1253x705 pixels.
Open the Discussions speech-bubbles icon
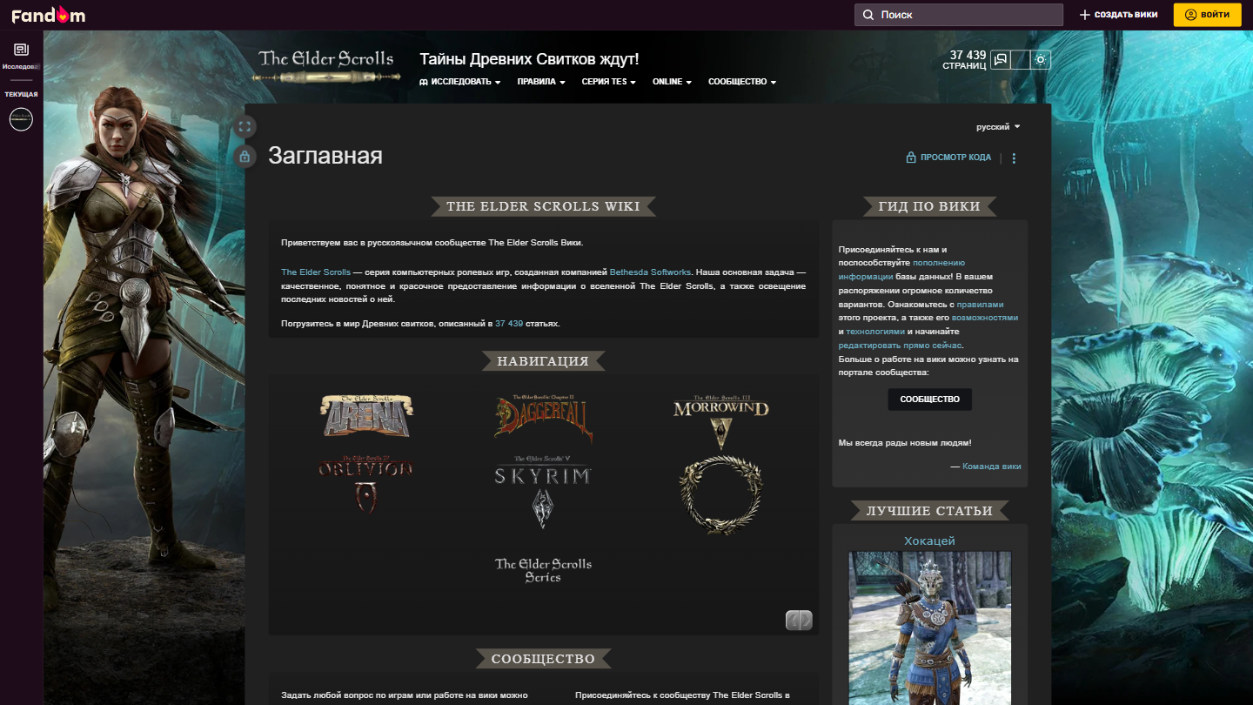pos(1001,59)
